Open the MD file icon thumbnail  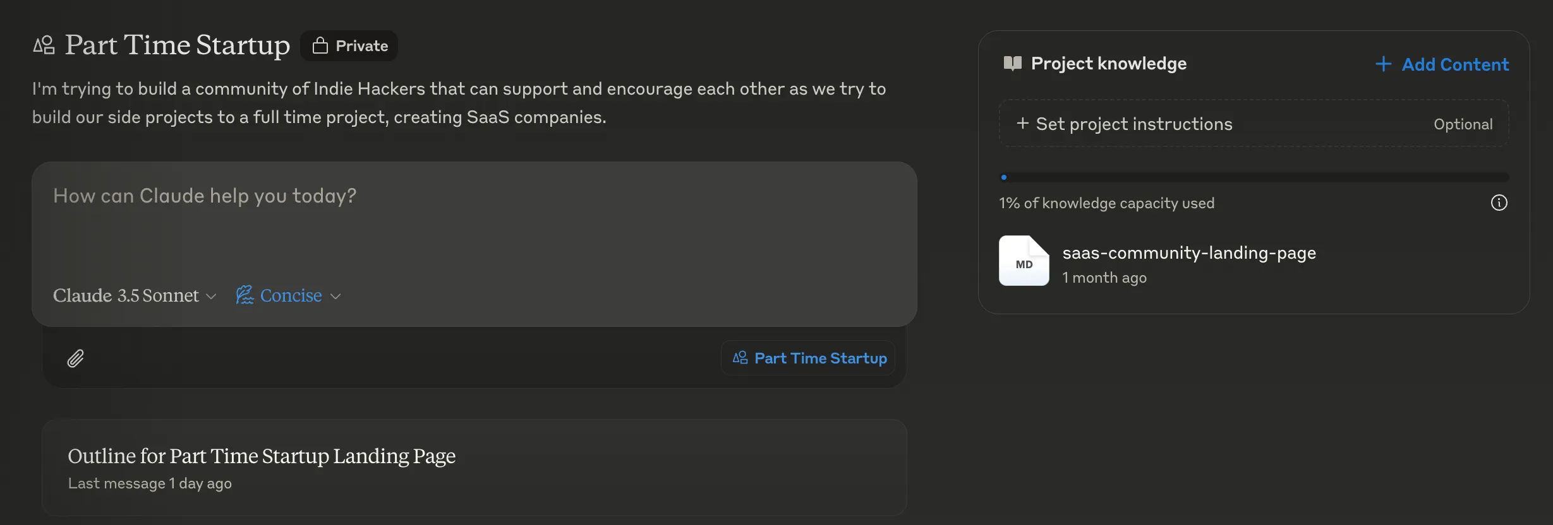(x=1024, y=261)
